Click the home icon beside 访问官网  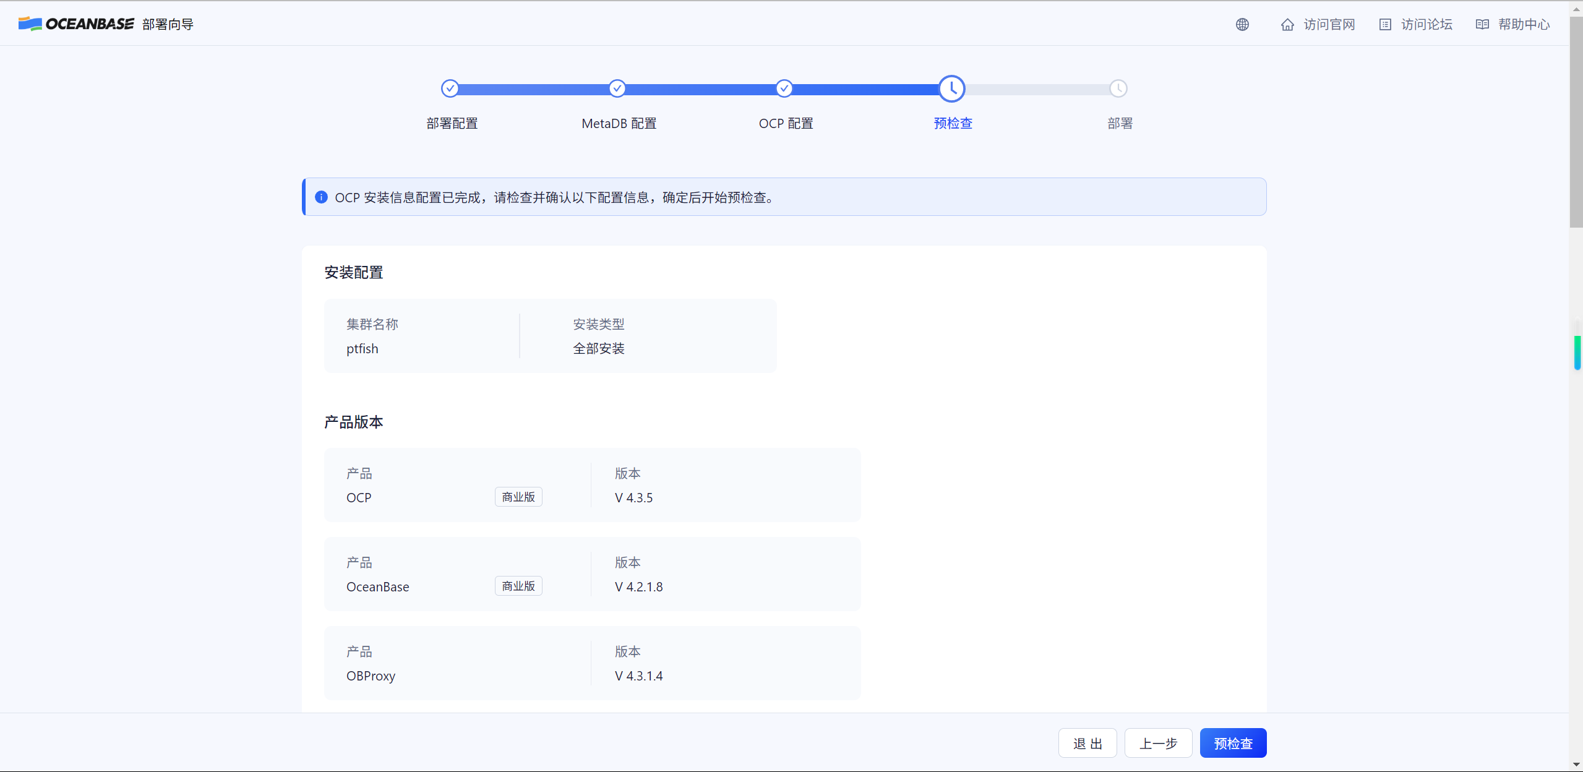click(1287, 24)
